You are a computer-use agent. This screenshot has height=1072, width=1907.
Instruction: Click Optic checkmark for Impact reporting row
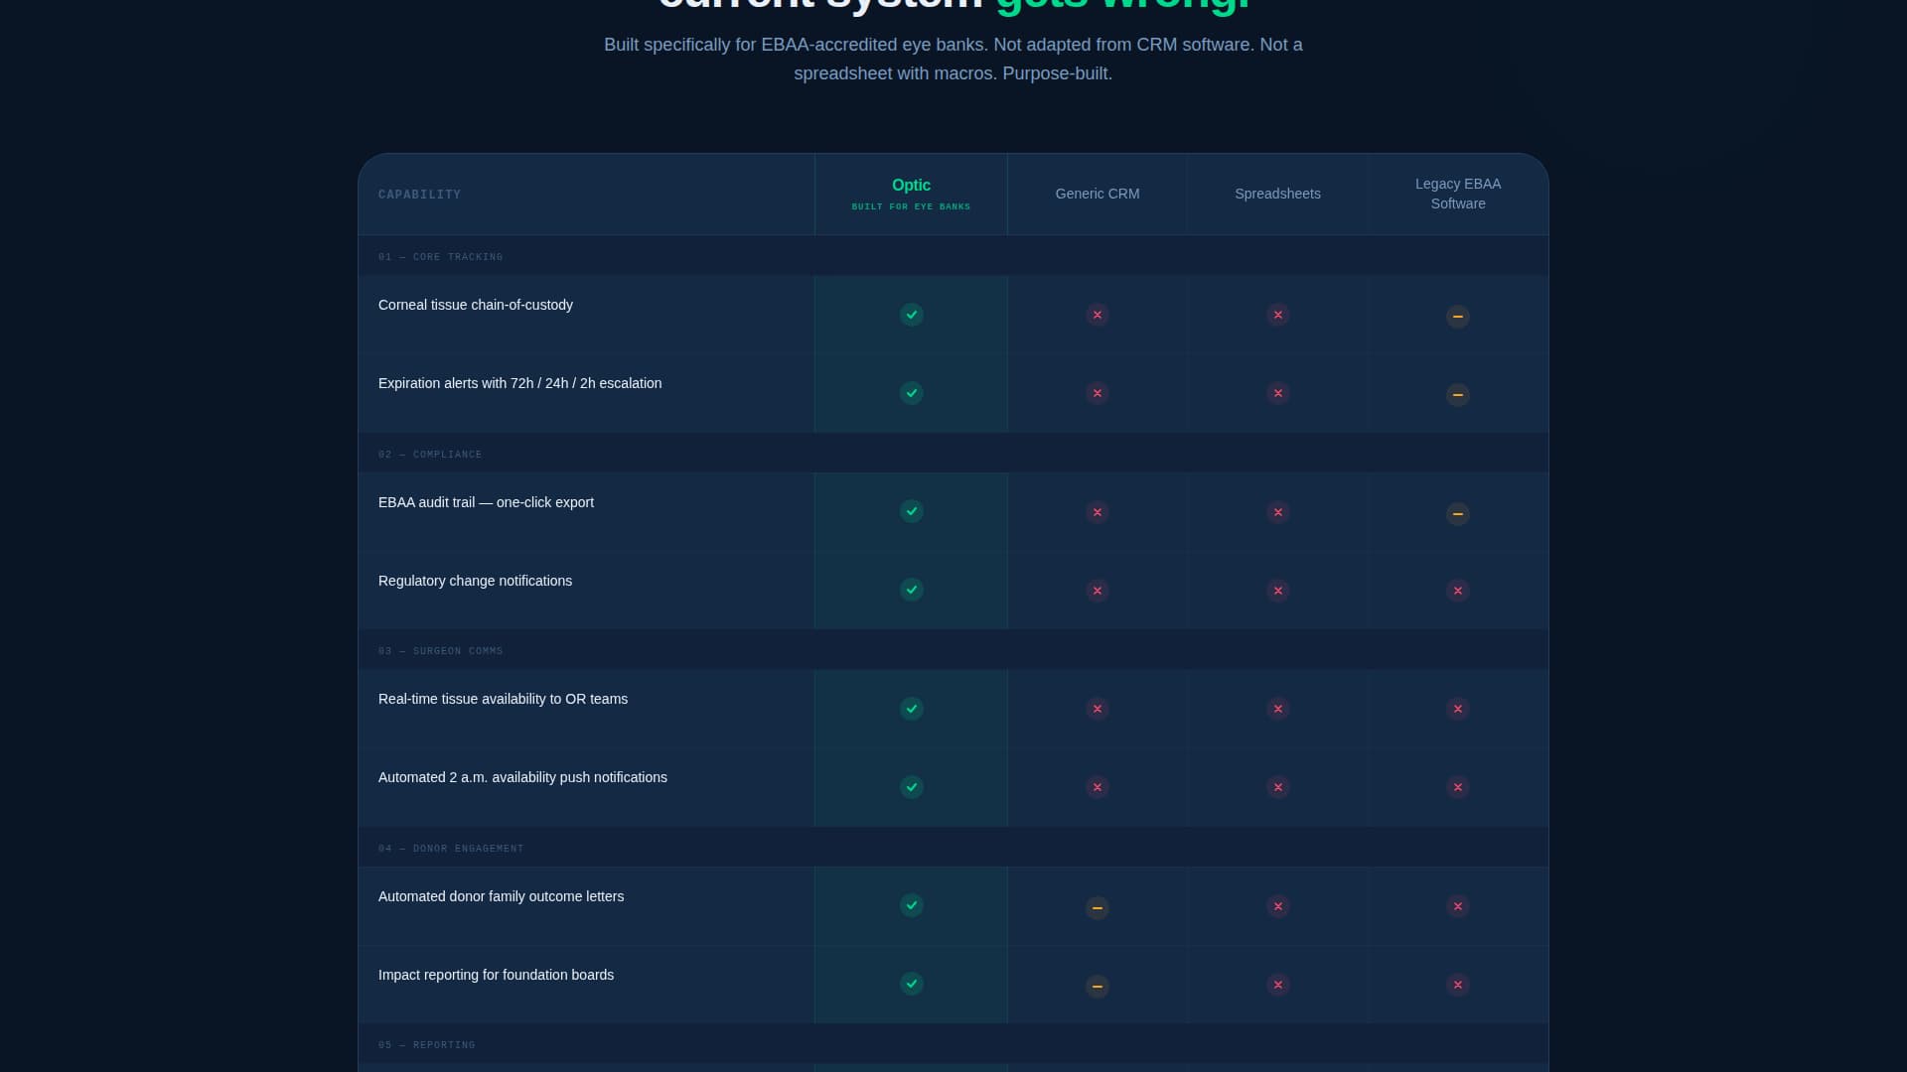click(x=911, y=984)
